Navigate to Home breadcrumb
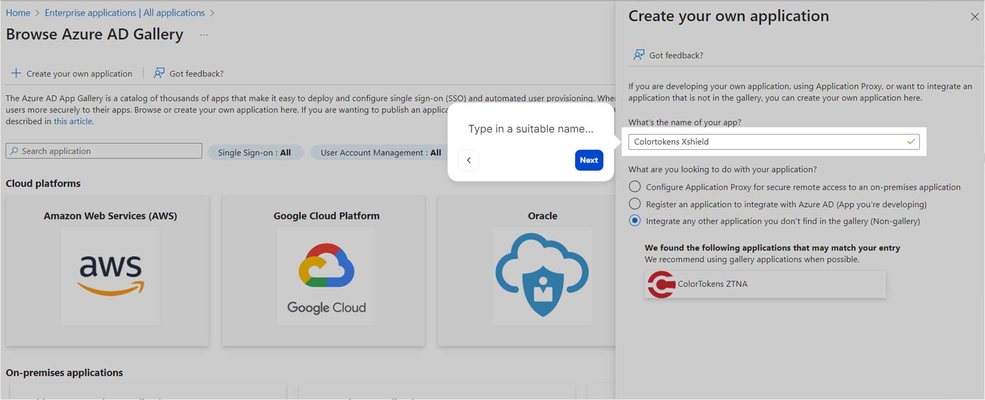Image resolution: width=985 pixels, height=400 pixels. coord(18,13)
